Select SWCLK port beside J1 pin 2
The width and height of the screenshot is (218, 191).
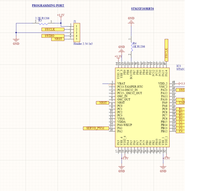[x=53, y=29]
